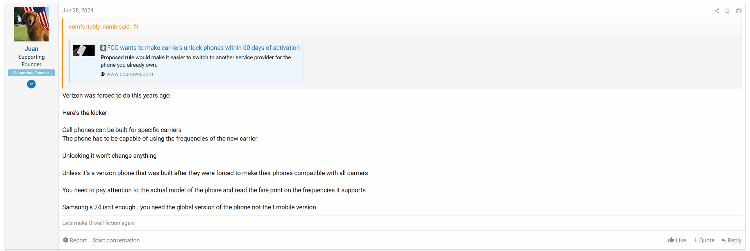
Task: Open Juan's avatar with golden retriever
Action: pos(31,24)
